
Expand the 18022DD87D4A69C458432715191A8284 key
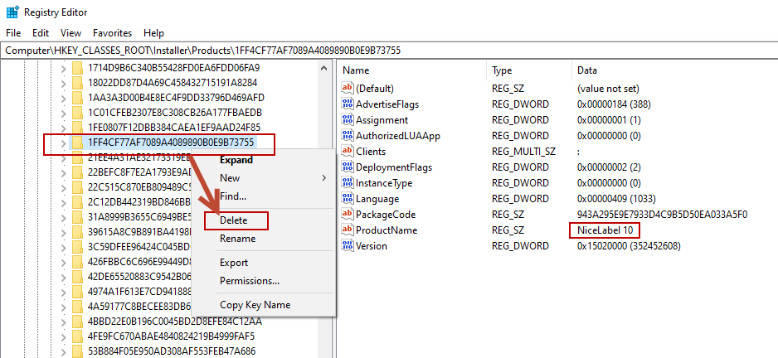[62, 83]
